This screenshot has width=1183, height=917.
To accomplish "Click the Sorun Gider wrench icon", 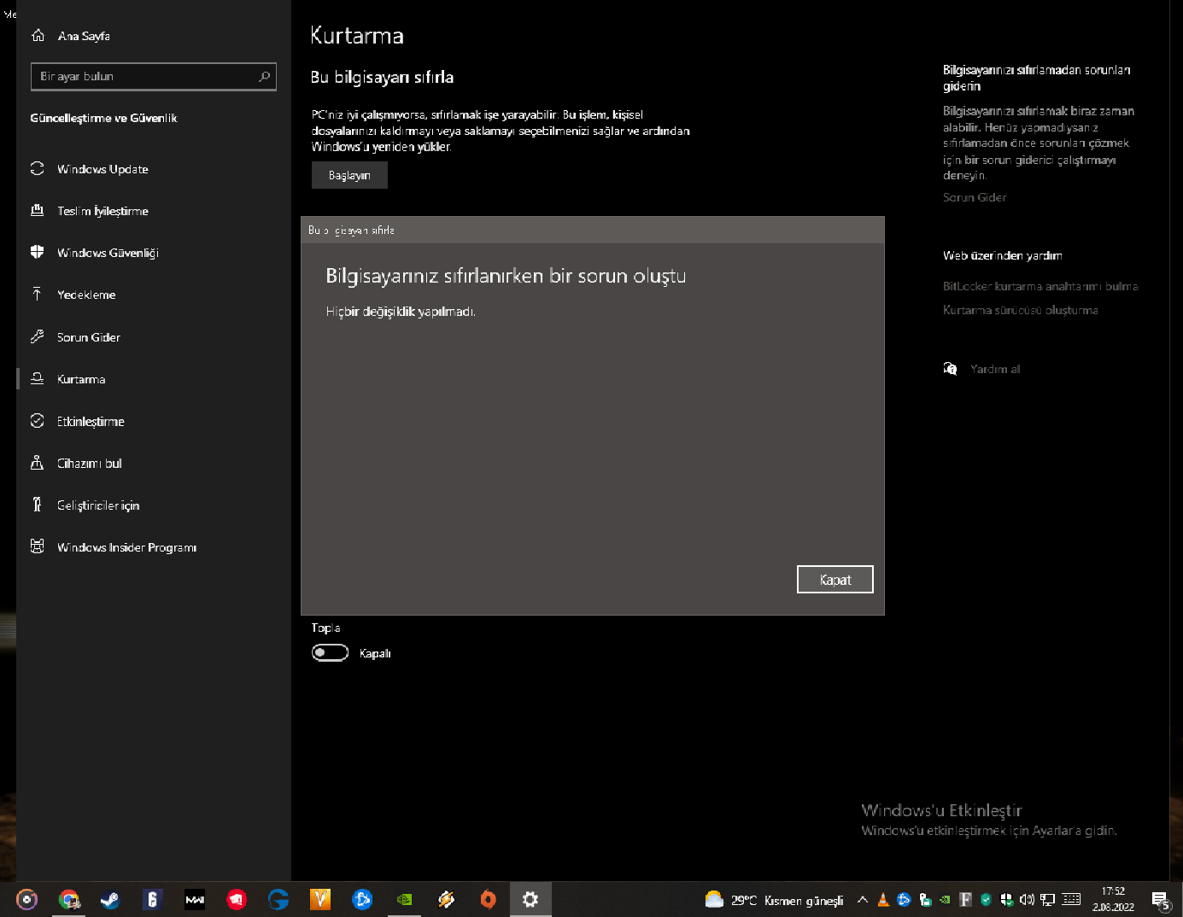I will click(x=38, y=337).
